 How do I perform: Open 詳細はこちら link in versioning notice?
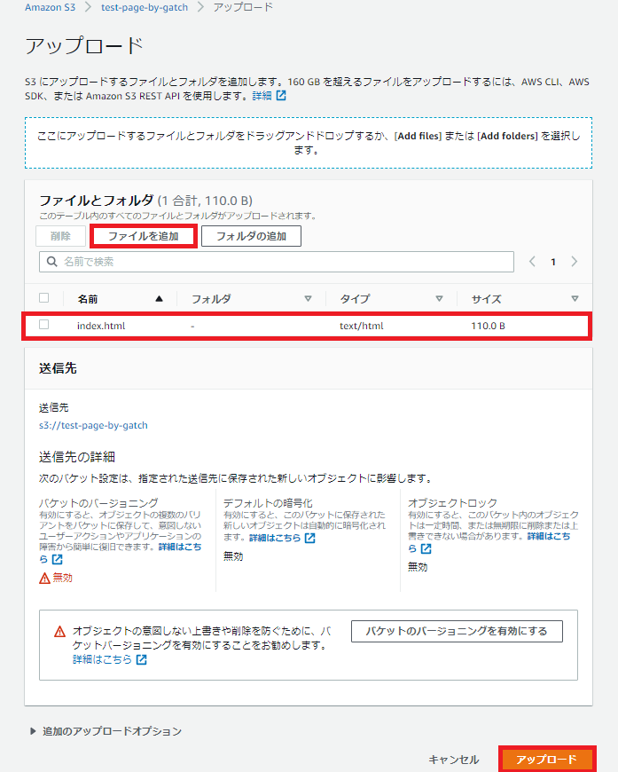click(x=102, y=659)
